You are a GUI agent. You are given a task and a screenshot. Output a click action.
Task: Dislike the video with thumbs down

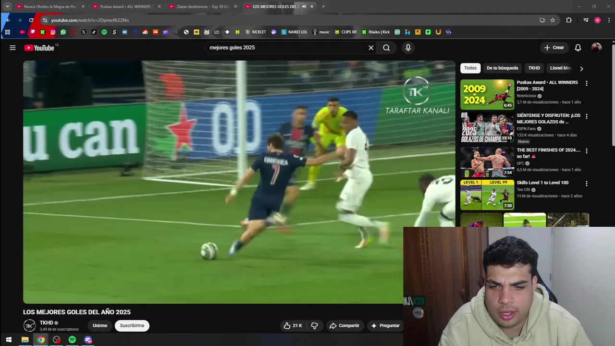[x=314, y=325]
